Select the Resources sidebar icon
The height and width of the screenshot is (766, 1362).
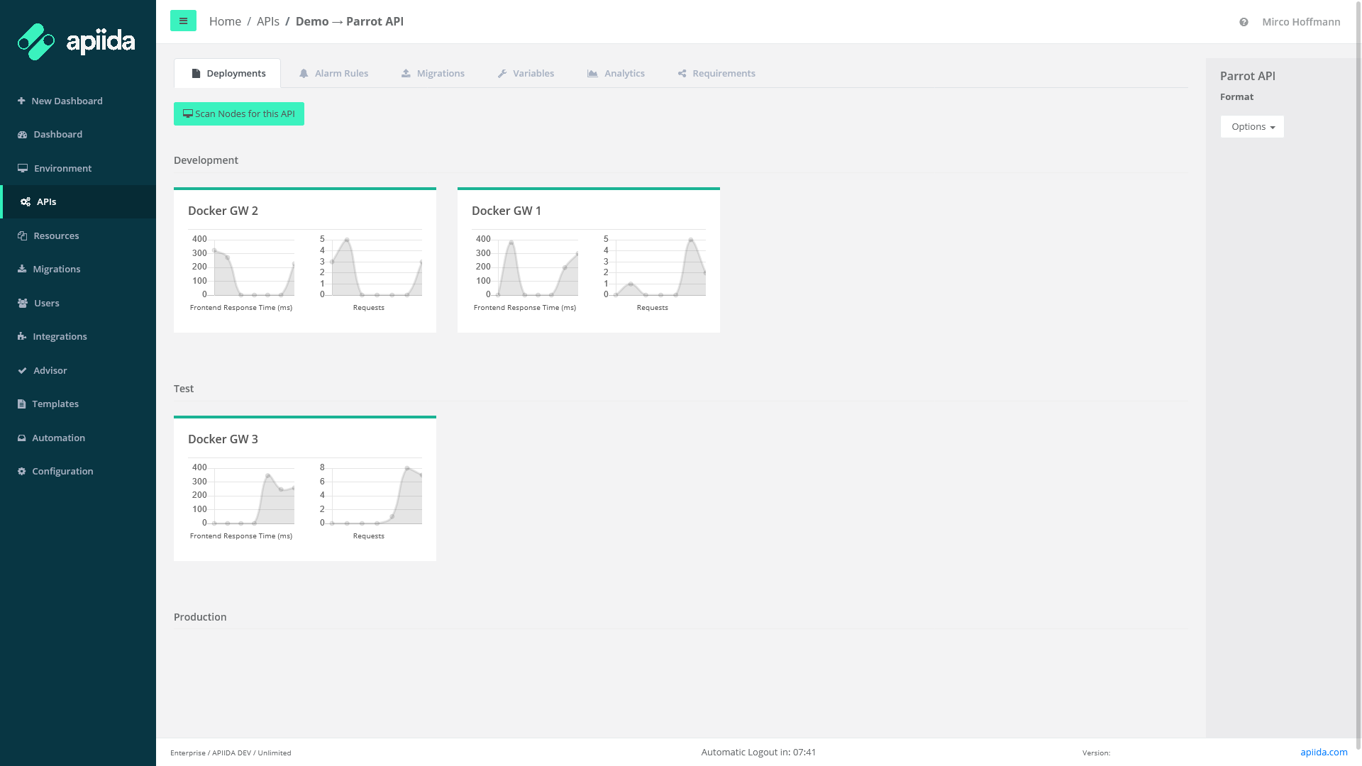pyautogui.click(x=23, y=235)
